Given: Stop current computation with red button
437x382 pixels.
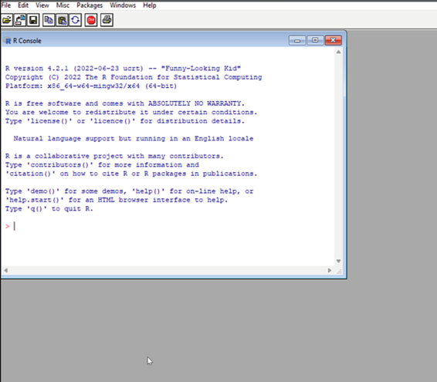Looking at the screenshot, I should tap(91, 20).
